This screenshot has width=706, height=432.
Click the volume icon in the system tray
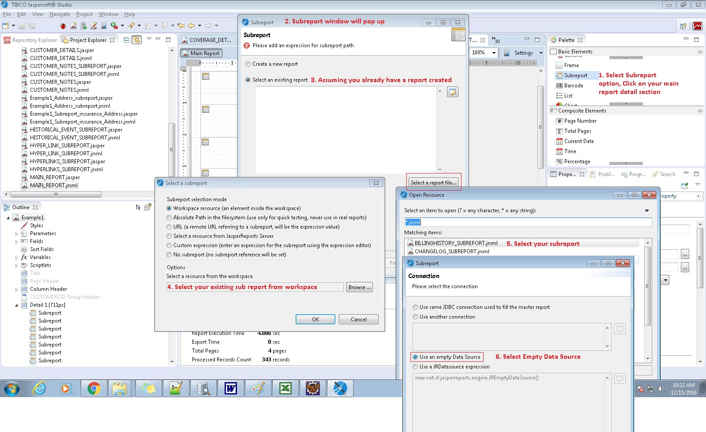[661, 389]
